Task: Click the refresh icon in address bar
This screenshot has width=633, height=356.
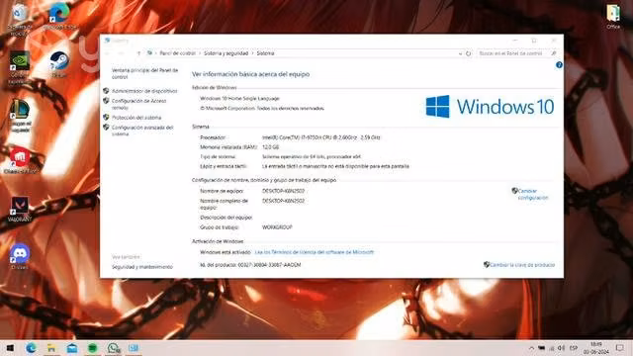Action: [x=468, y=53]
